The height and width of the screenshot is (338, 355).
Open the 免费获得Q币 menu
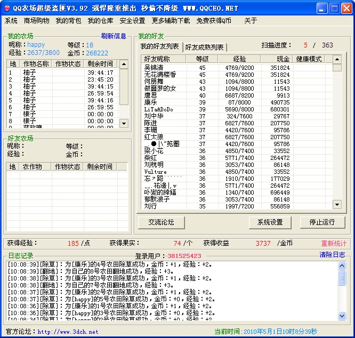click(x=214, y=21)
